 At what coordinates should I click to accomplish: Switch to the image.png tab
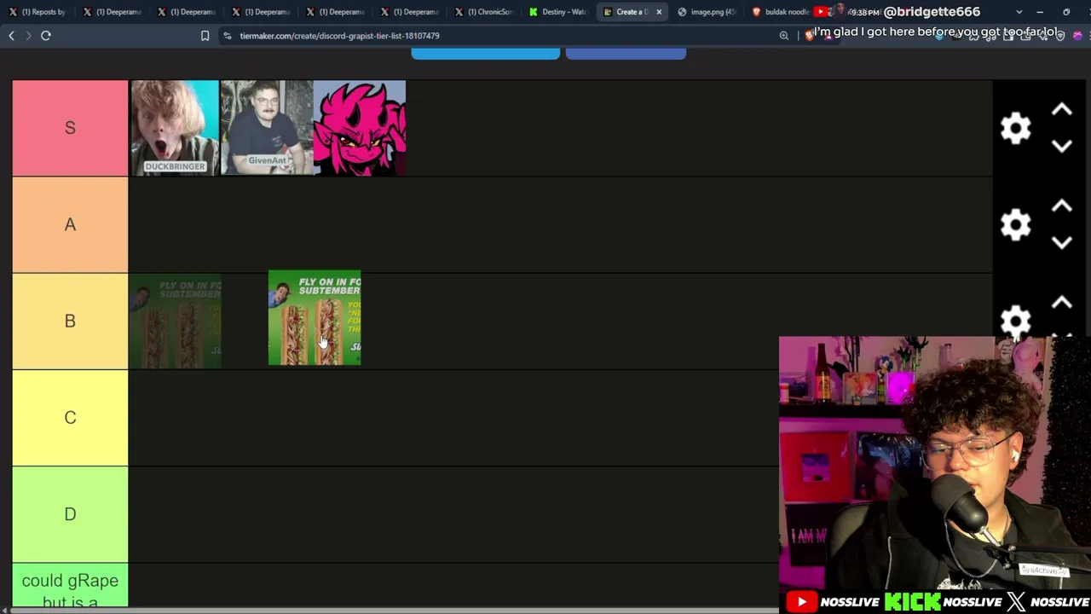click(x=707, y=12)
